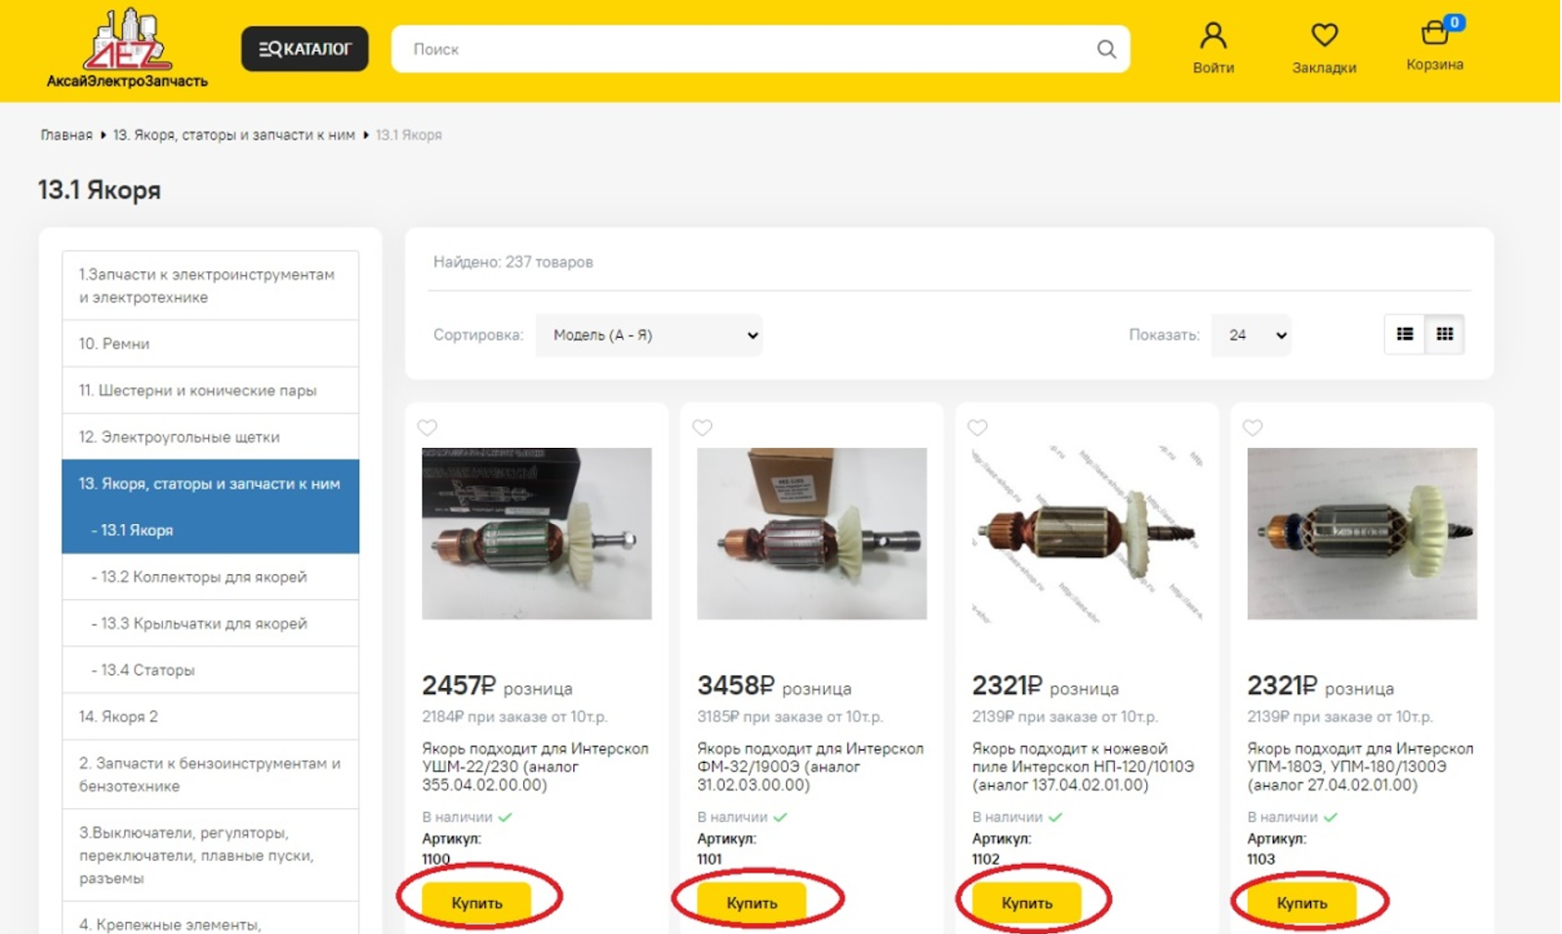
Task: Open product title Якорь для УПМ-180Э, УПМ-180/1300Э
Action: (1361, 767)
